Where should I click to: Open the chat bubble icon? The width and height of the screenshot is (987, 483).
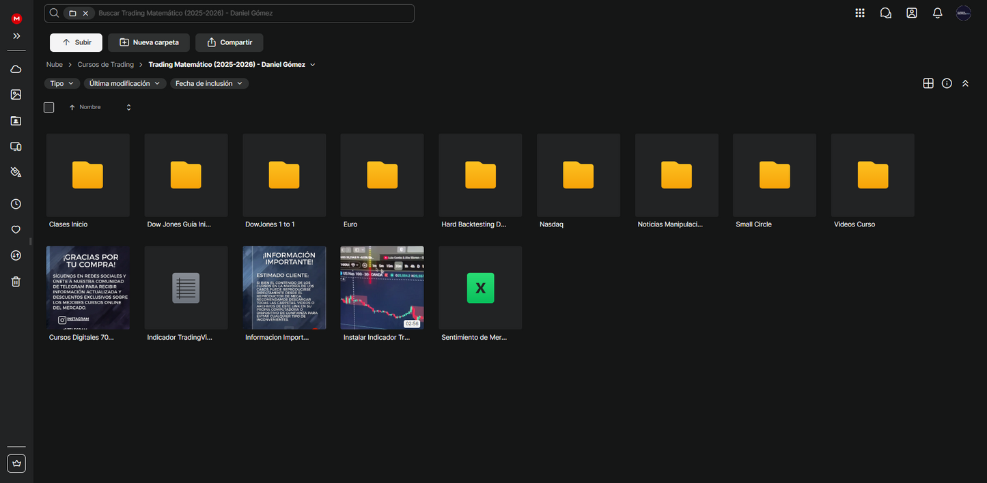point(886,13)
